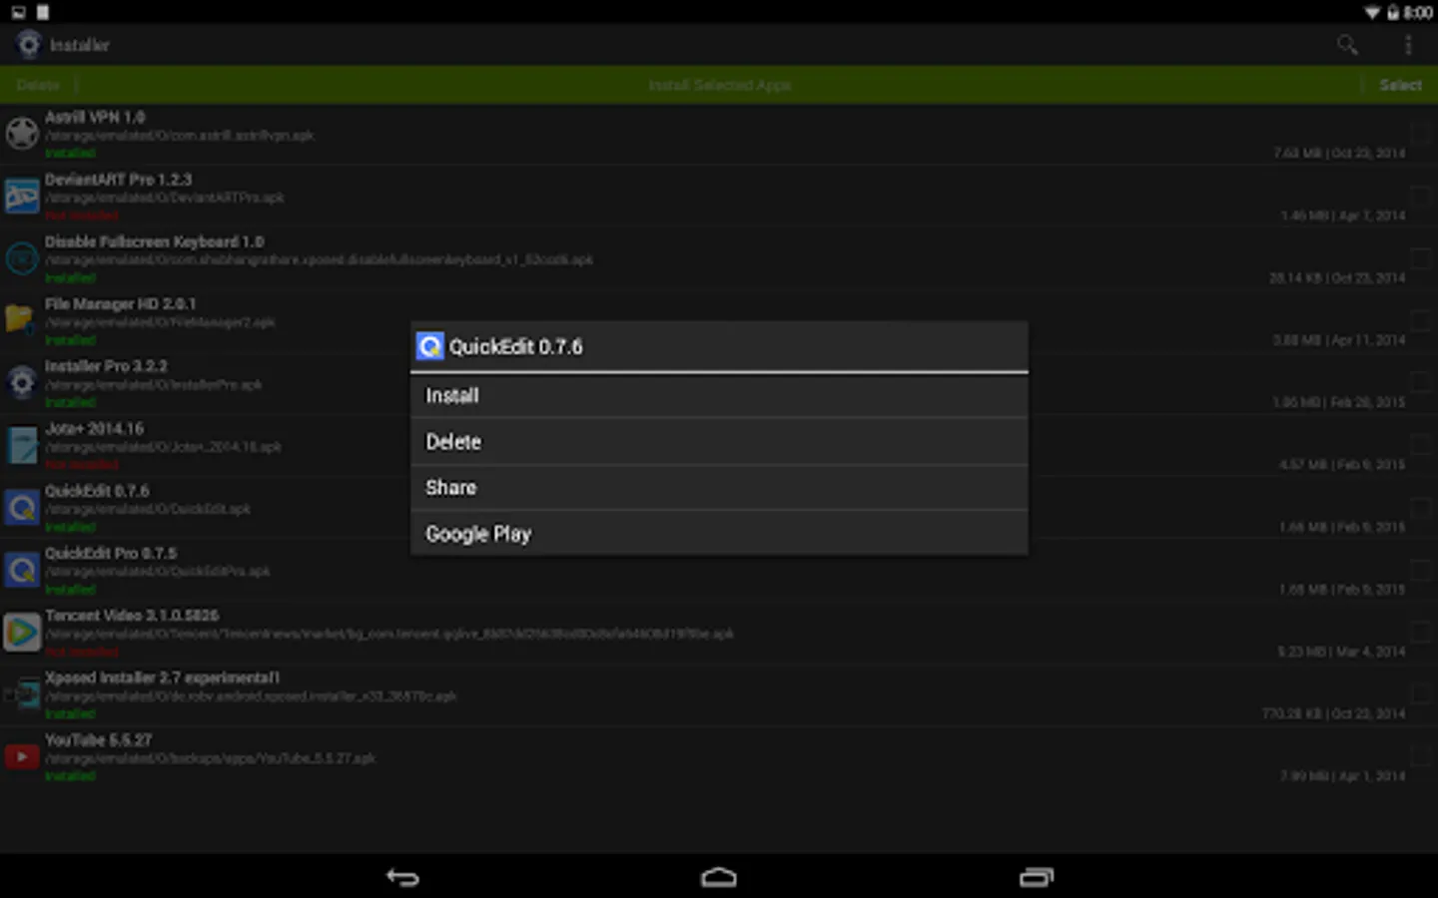Image resolution: width=1438 pixels, height=898 pixels.
Task: Tick the checkbox for Disable Fullscreen Keyboard
Action: point(1421,258)
